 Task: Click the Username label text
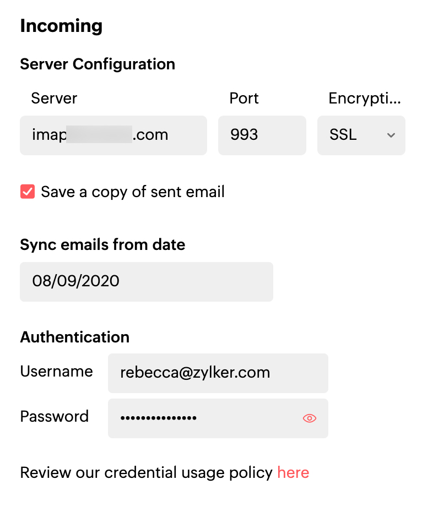[x=56, y=372]
